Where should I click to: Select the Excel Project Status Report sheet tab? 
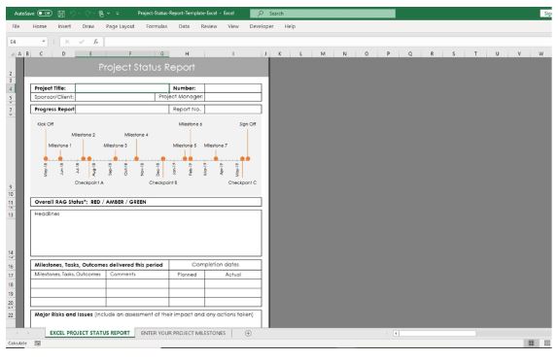89,333
